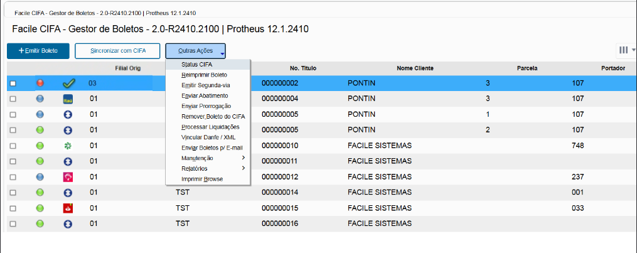Image resolution: width=637 pixels, height=253 pixels.
Task: Choose Processar Liquidações menu entry
Action: (208, 127)
